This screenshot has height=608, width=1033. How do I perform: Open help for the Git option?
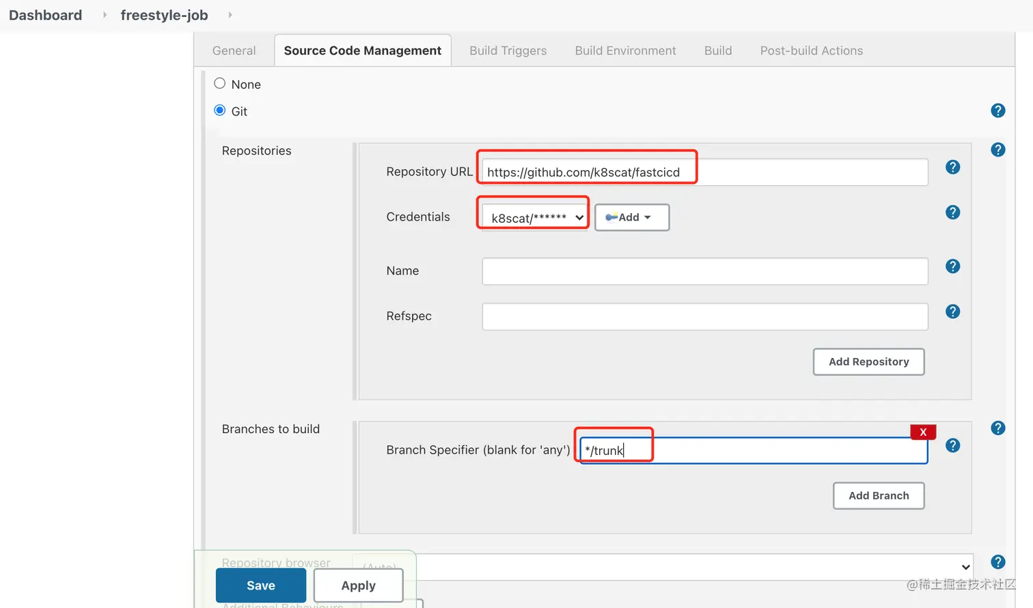997,111
